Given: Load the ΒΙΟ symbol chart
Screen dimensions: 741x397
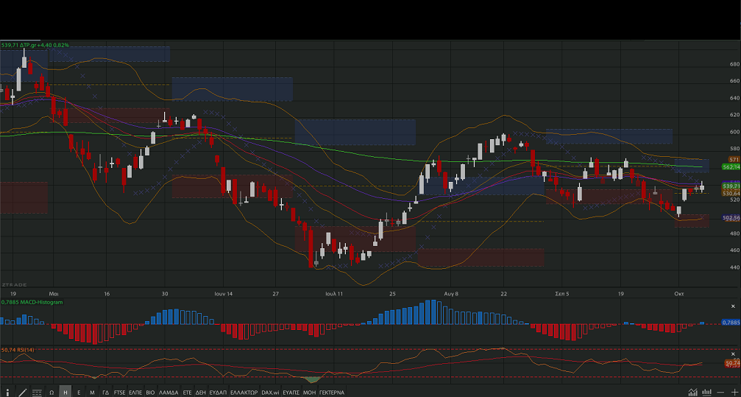Looking at the screenshot, I should coord(150,393).
